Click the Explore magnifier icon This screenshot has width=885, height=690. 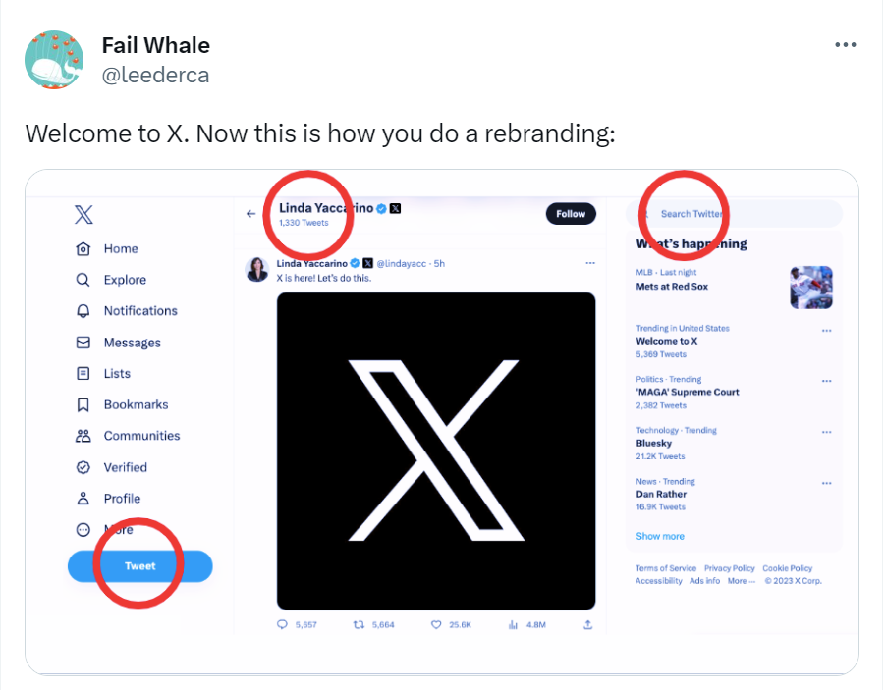[83, 280]
